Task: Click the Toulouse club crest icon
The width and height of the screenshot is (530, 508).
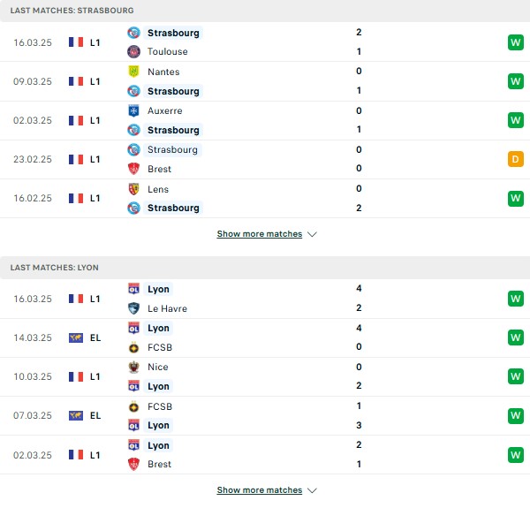Action: (134, 52)
